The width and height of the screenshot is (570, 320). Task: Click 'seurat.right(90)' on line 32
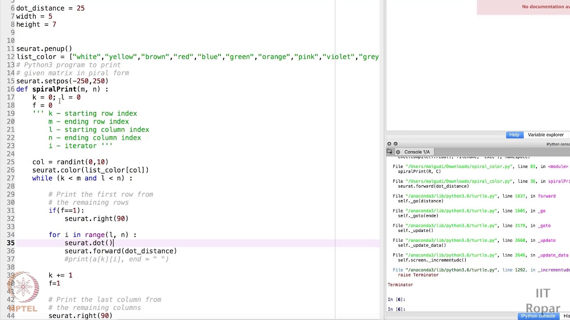(97, 219)
